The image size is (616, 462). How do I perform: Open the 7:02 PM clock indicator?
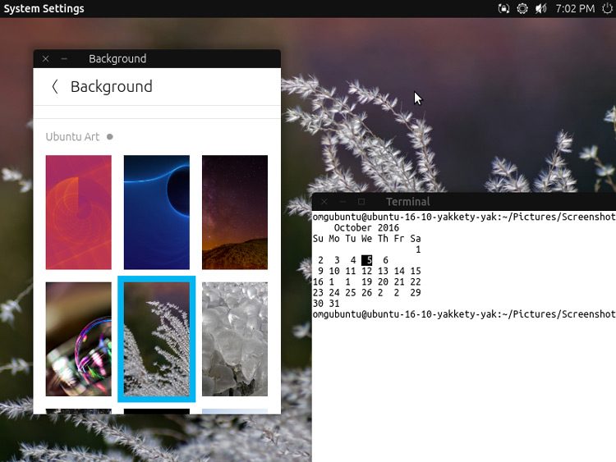point(575,8)
